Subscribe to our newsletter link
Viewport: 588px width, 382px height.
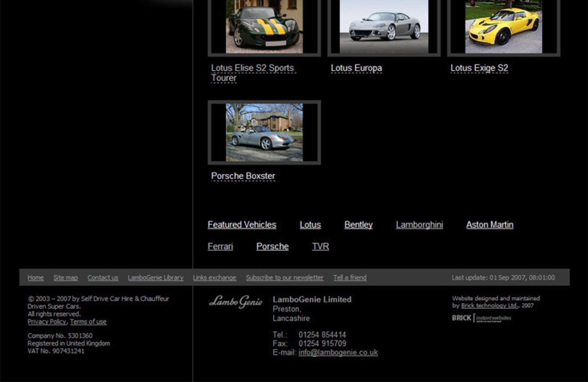[x=284, y=277]
